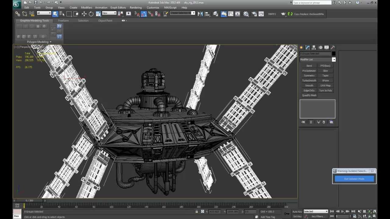This screenshot has height=219, width=390.
Task: Toggle Selection Lock in status bar
Action: tap(197, 211)
